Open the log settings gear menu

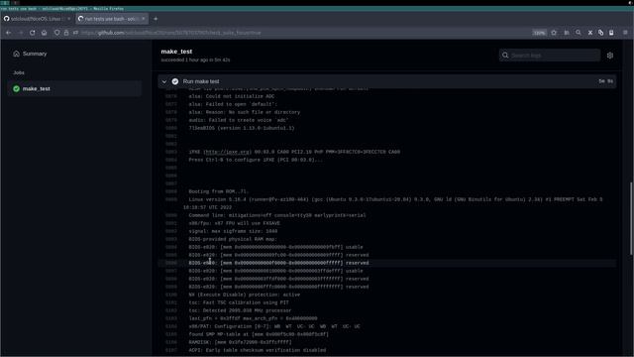point(610,56)
